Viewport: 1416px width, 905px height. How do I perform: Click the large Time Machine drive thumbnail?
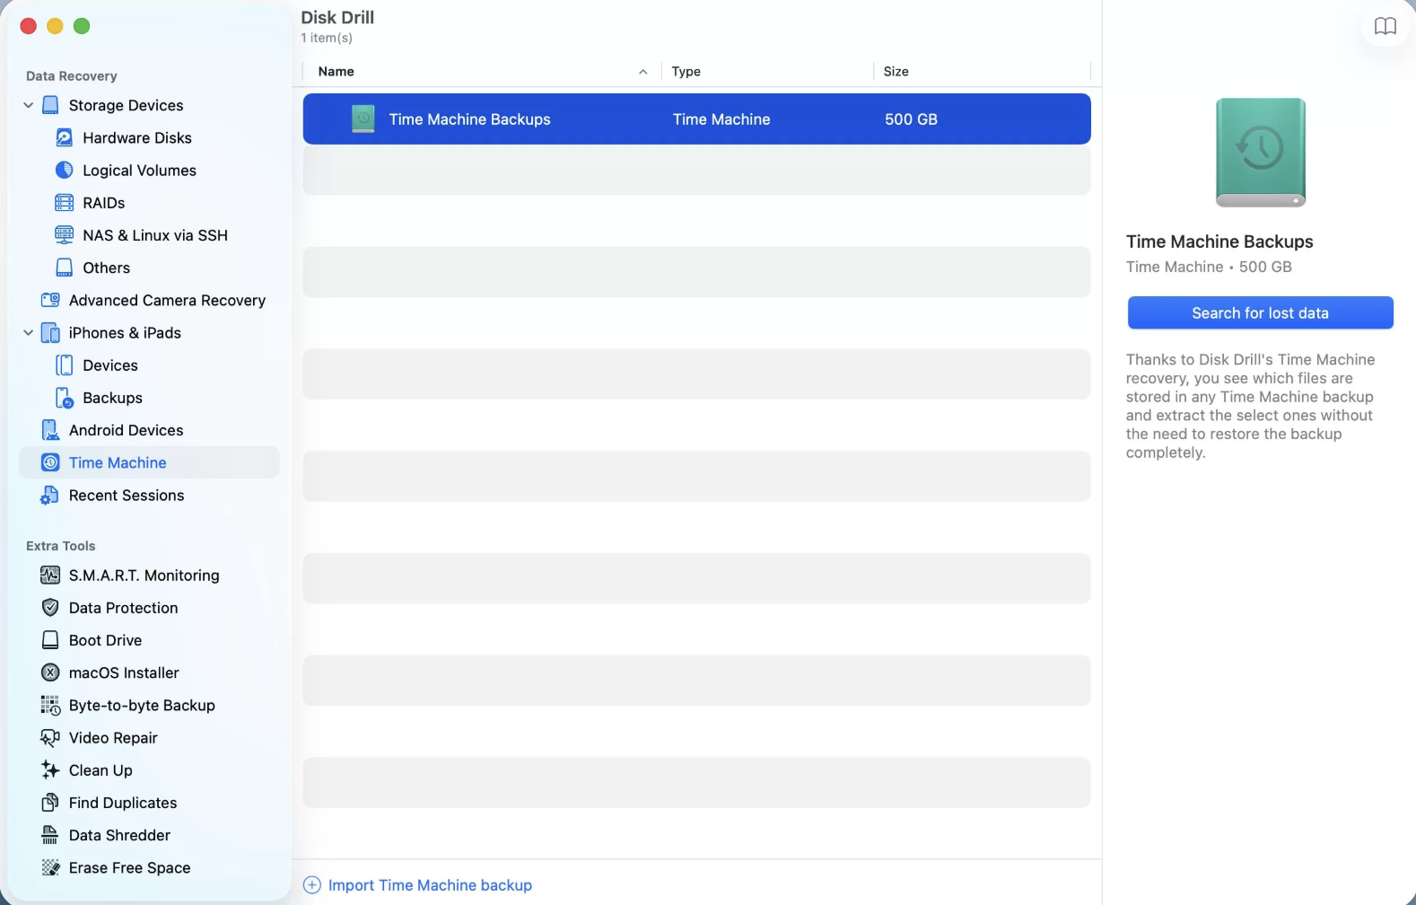[1260, 153]
